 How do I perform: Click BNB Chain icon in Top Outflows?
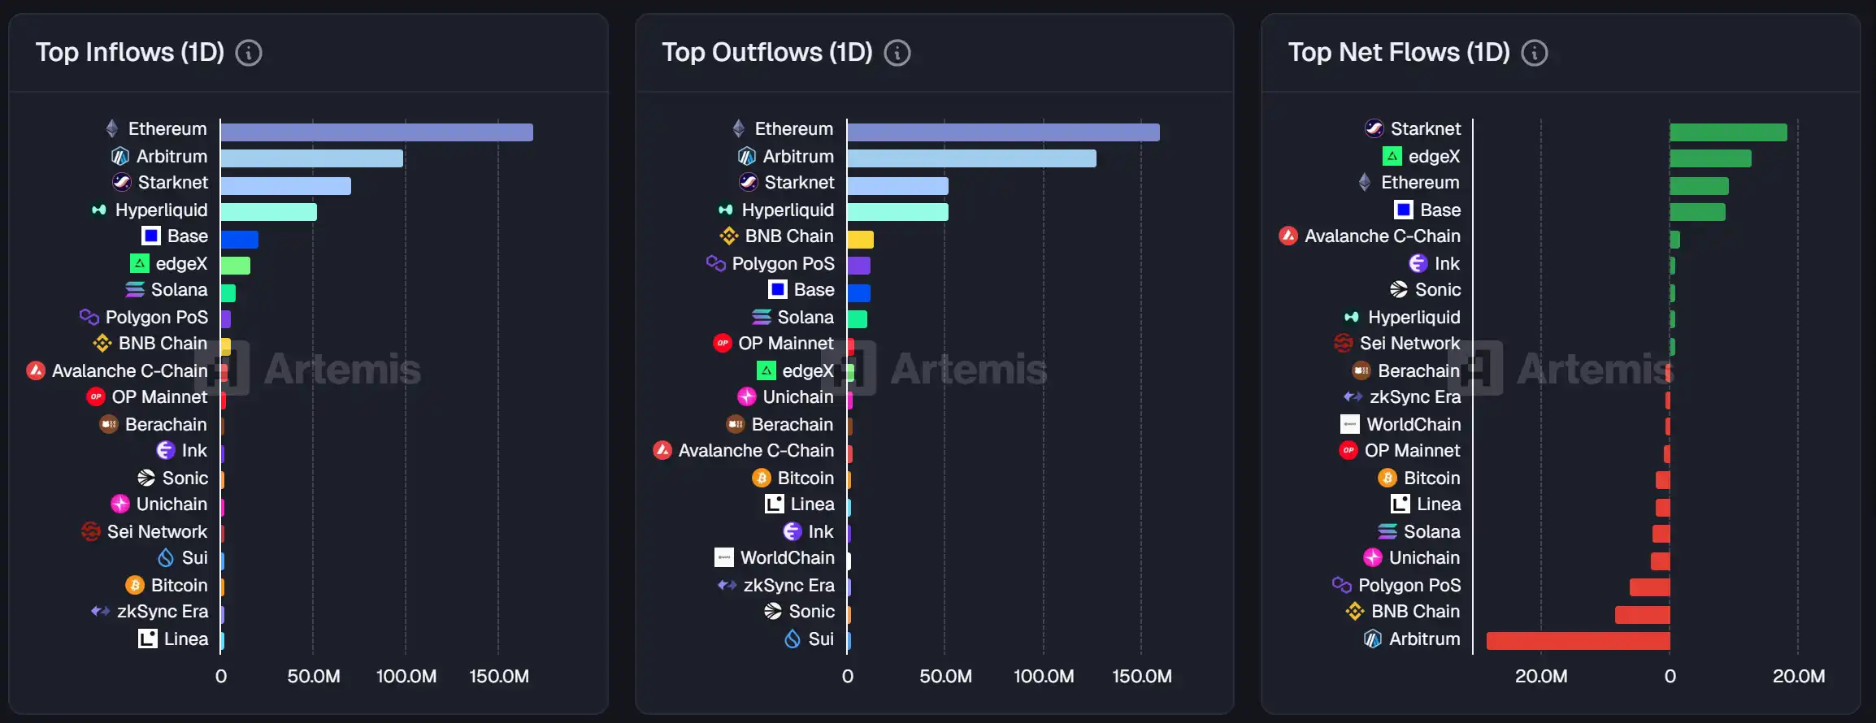729,236
